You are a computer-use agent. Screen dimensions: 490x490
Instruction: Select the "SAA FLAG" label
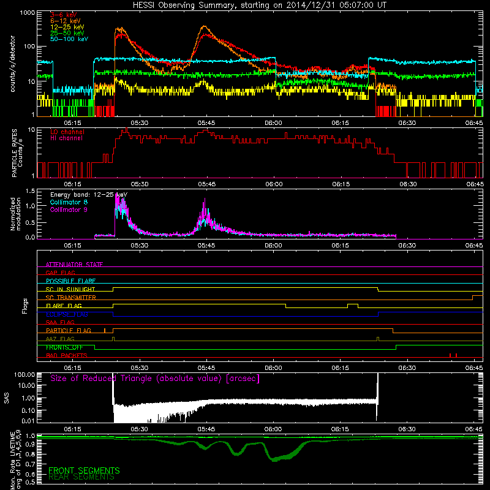[60, 322]
